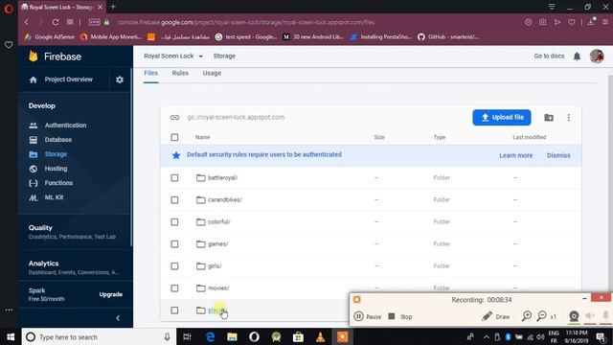Switch to the Rules tab
The image size is (613, 345).
180,73
